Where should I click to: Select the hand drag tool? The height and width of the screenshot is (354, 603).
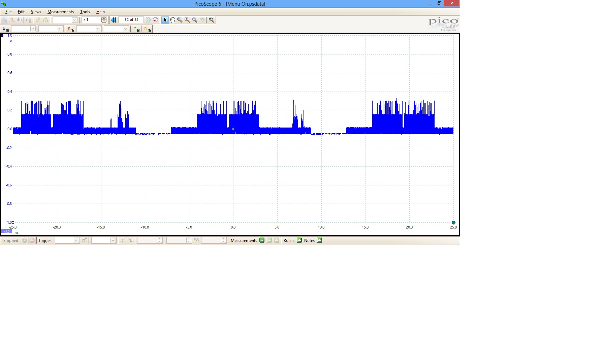click(172, 20)
